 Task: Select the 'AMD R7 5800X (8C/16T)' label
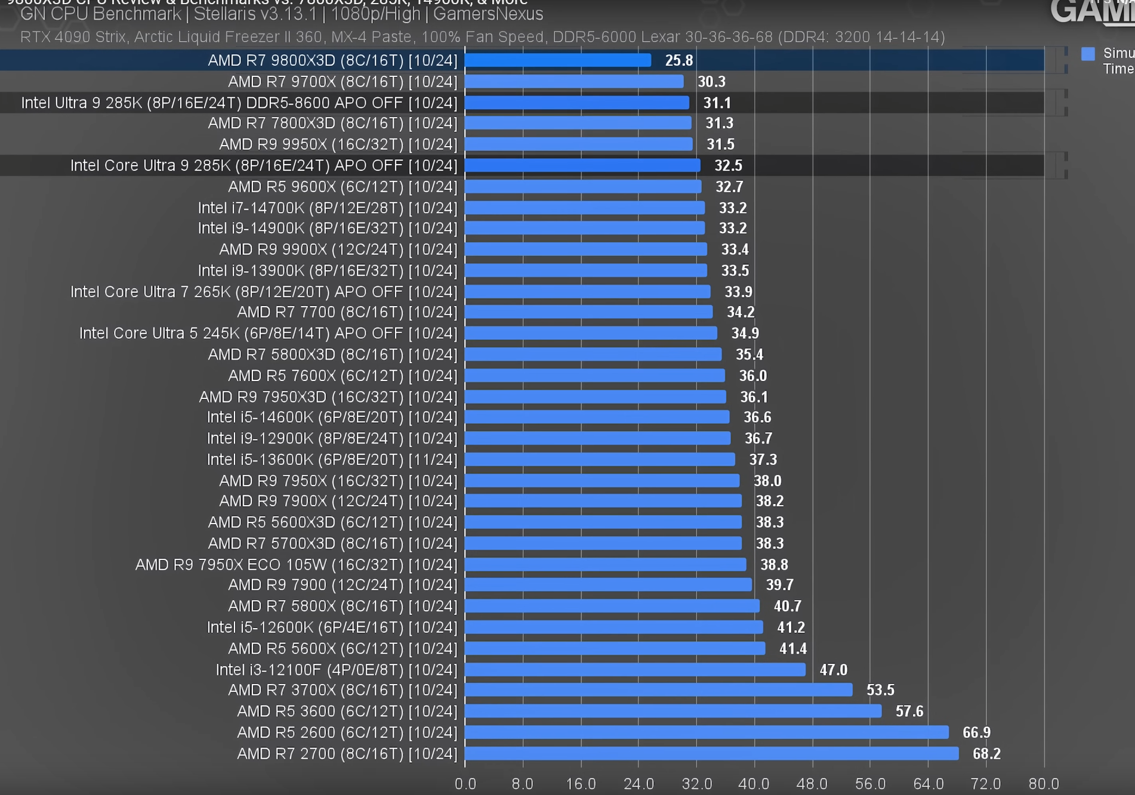(343, 607)
